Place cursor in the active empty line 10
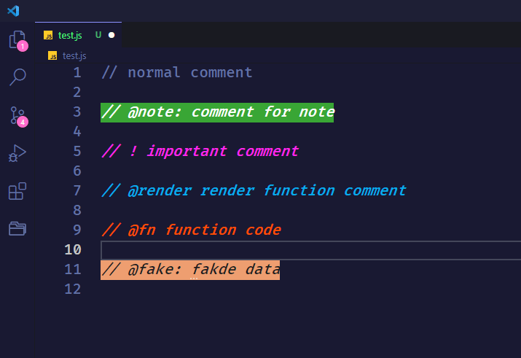The height and width of the screenshot is (358, 521). click(x=310, y=250)
